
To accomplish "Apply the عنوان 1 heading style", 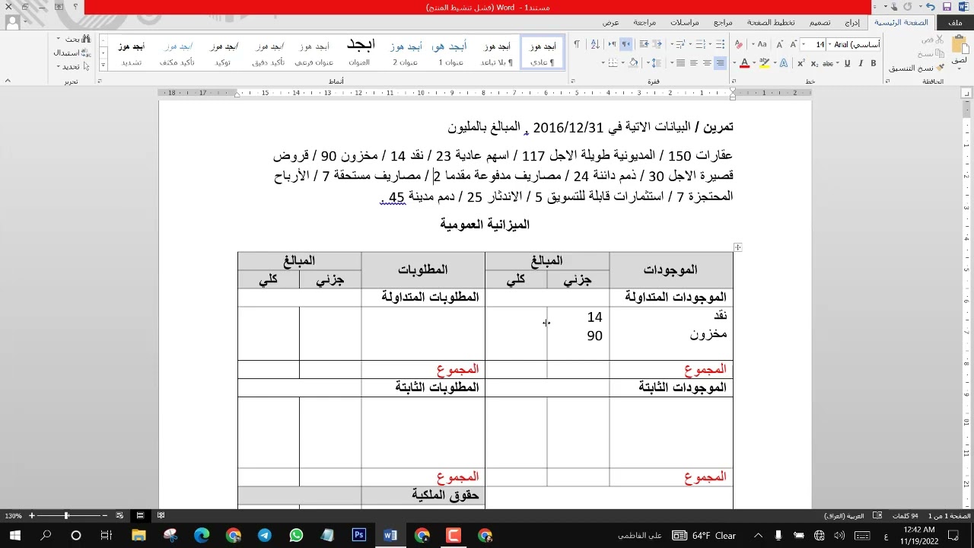I will click(x=450, y=53).
